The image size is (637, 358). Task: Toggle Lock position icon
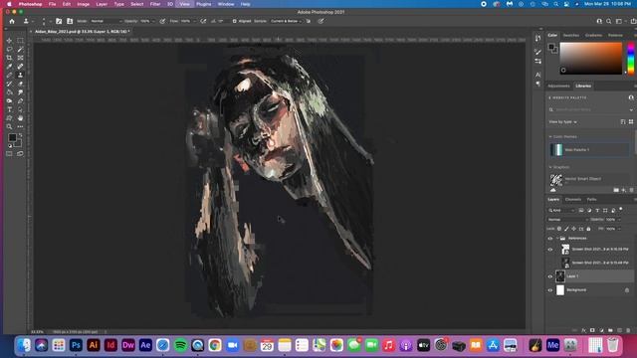coord(573,229)
